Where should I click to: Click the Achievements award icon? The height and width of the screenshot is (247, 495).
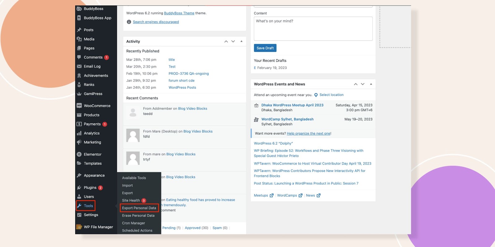point(79,76)
